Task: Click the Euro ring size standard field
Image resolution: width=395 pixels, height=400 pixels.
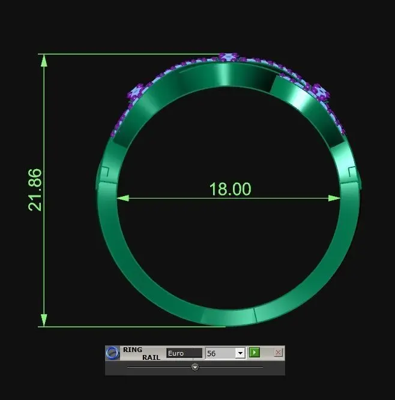Action: [184, 353]
